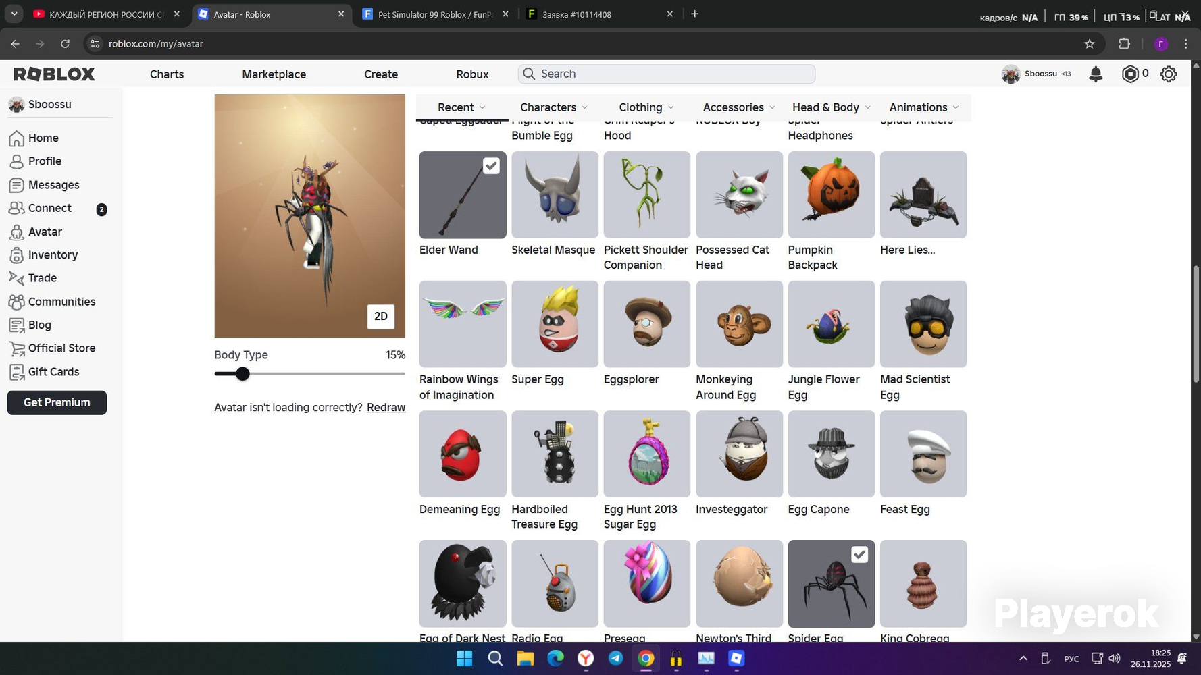
Task: Open the Sboossu profile in the header
Action: coord(1036,74)
